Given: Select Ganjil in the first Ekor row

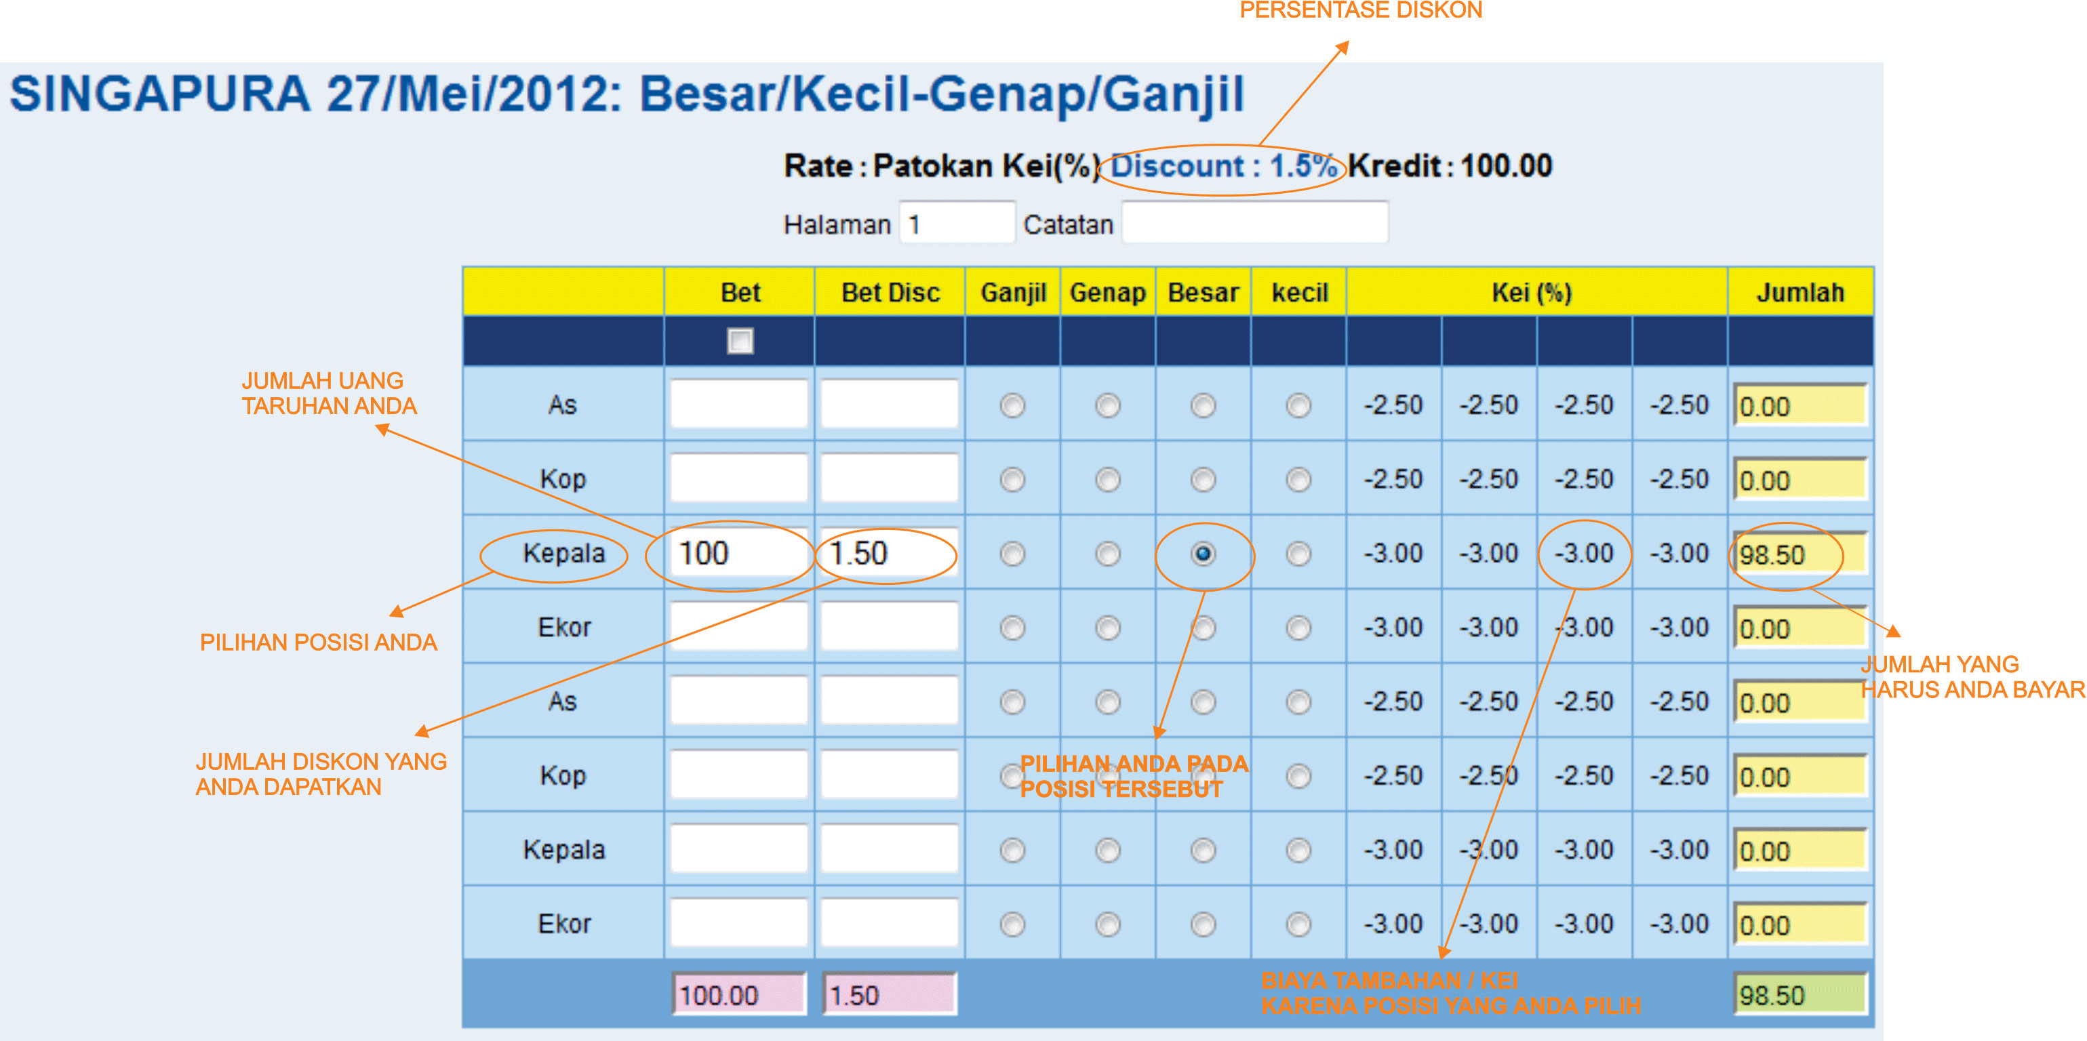Looking at the screenshot, I should pos(1012,628).
